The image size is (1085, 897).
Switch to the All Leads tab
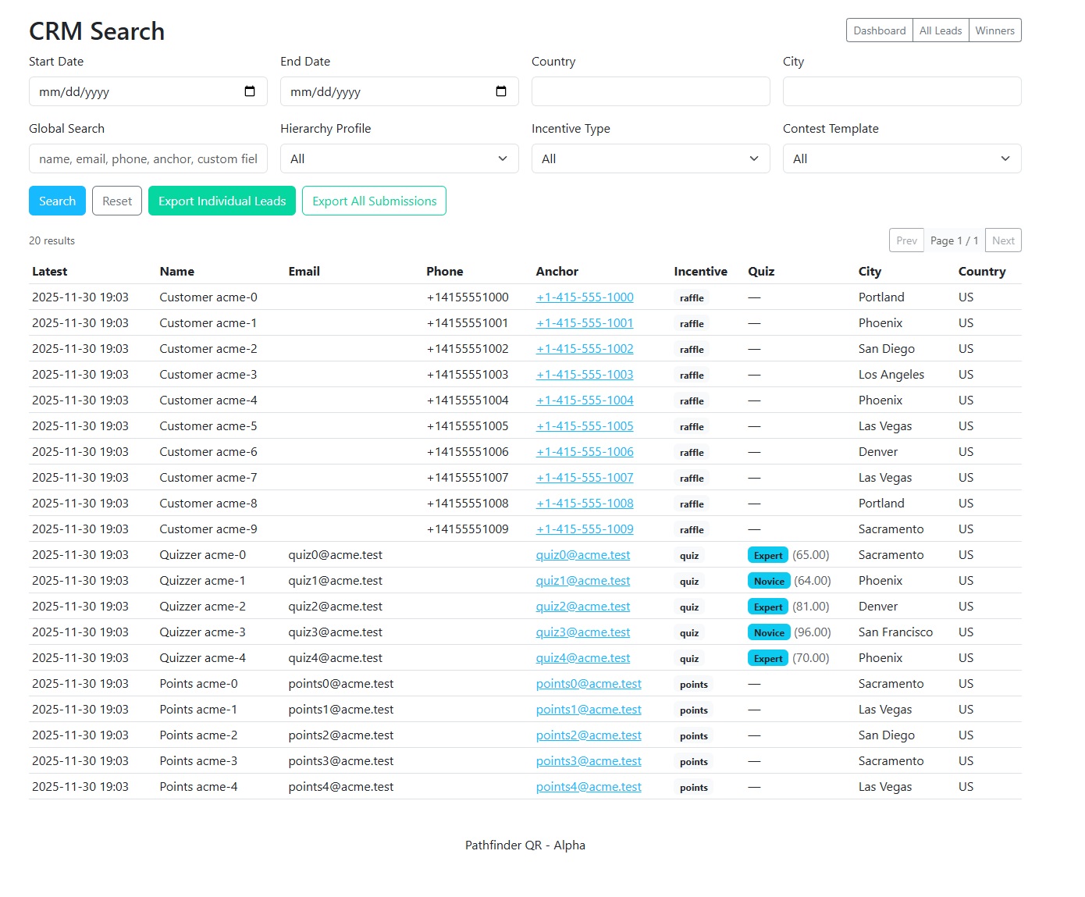click(x=940, y=30)
